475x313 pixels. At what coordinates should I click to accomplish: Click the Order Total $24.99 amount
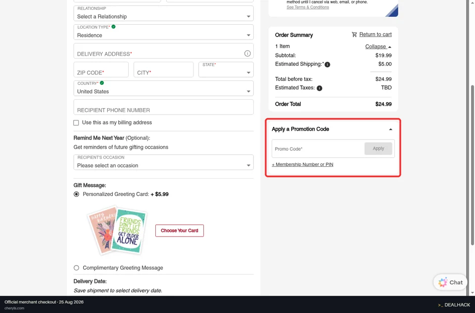coord(383,104)
